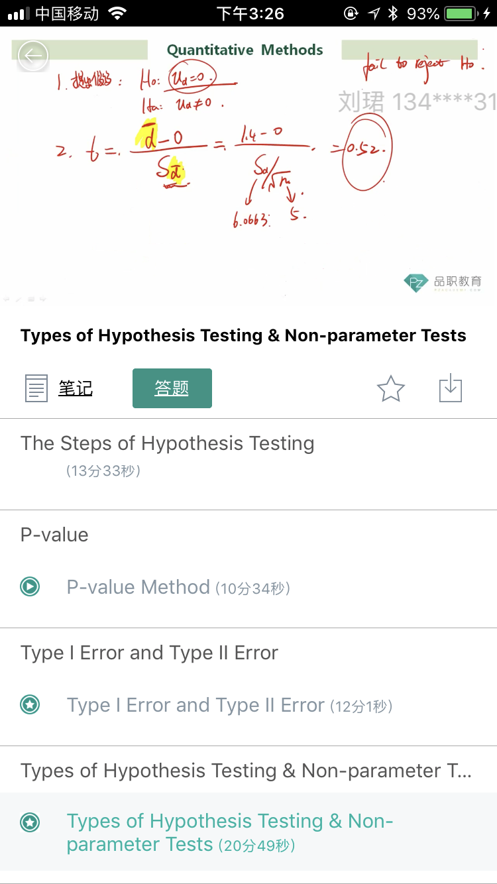Viewport: 497px width, 884px height.
Task: Open the 答题 quiz button
Action: [x=172, y=388]
